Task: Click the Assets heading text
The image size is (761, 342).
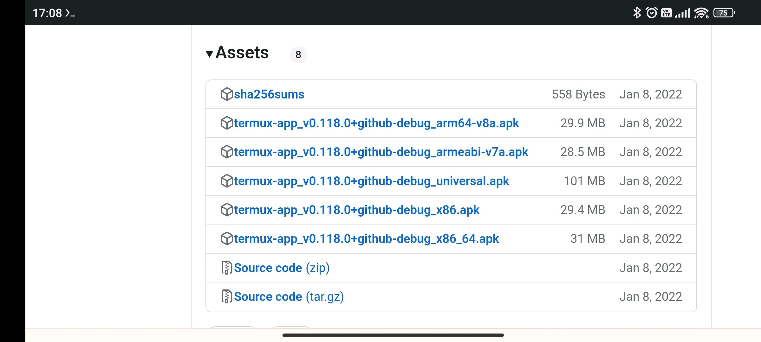Action: point(242,53)
